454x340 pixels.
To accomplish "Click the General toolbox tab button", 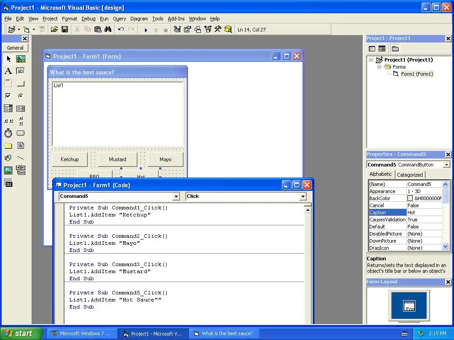I will (15, 48).
